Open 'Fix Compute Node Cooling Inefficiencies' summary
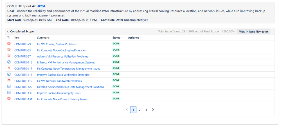 62,50
